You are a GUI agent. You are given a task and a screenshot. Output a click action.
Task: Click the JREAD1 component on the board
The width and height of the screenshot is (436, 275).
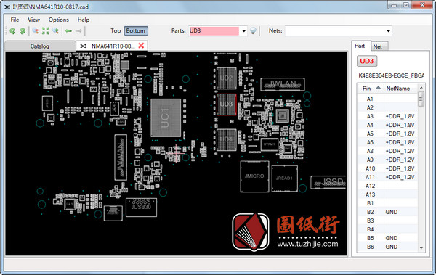[284, 178]
